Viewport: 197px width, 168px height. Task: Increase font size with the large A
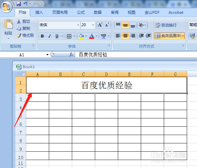pyautogui.click(x=100, y=25)
